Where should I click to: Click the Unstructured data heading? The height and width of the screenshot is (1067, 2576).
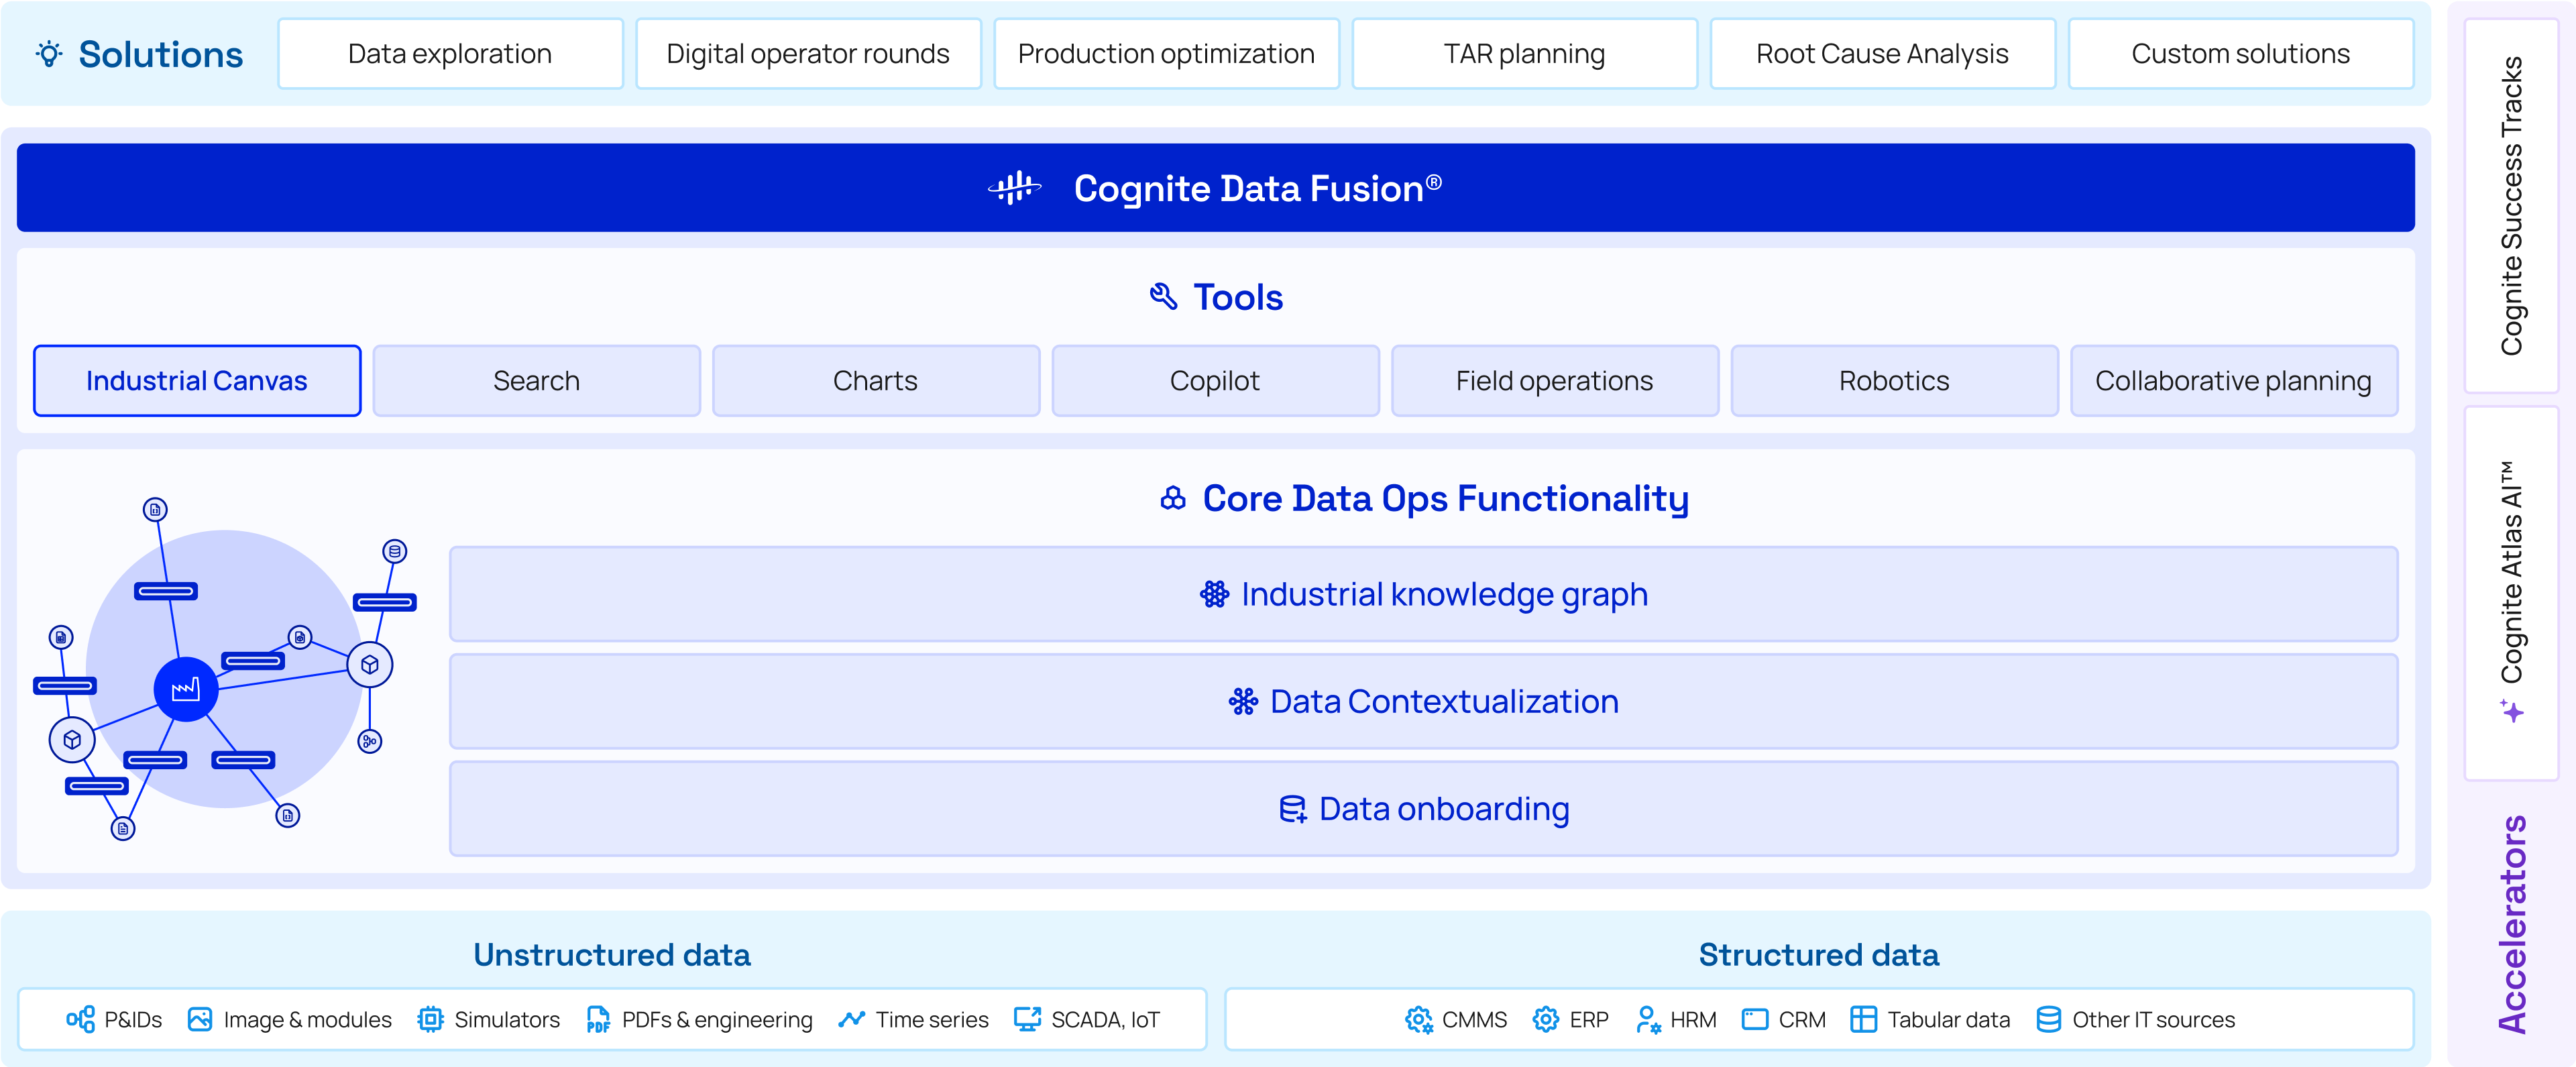(x=612, y=955)
